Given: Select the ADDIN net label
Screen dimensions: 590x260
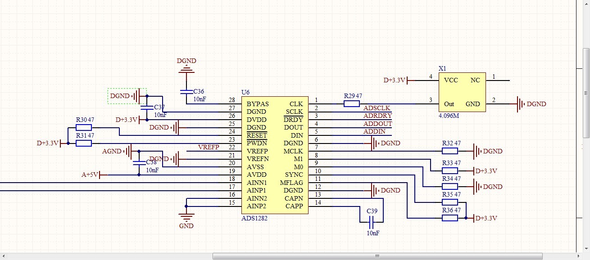Looking at the screenshot, I should 375,131.
